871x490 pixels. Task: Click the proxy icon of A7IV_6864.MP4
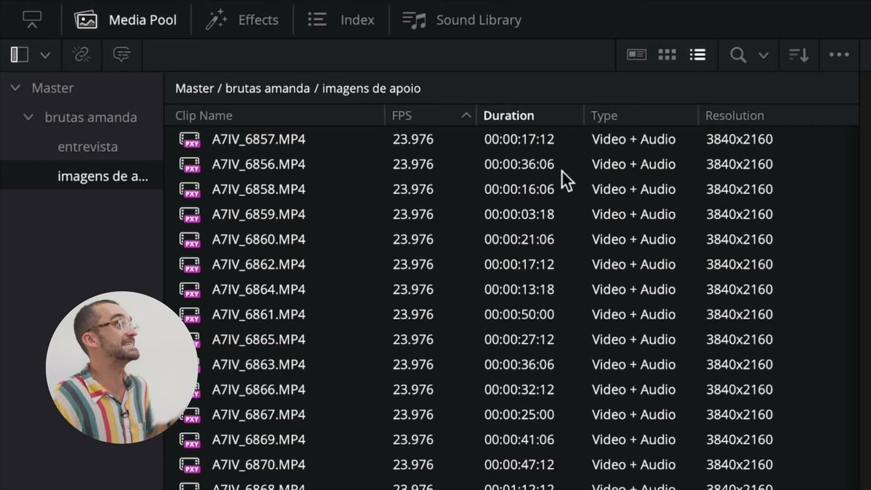[x=190, y=290]
